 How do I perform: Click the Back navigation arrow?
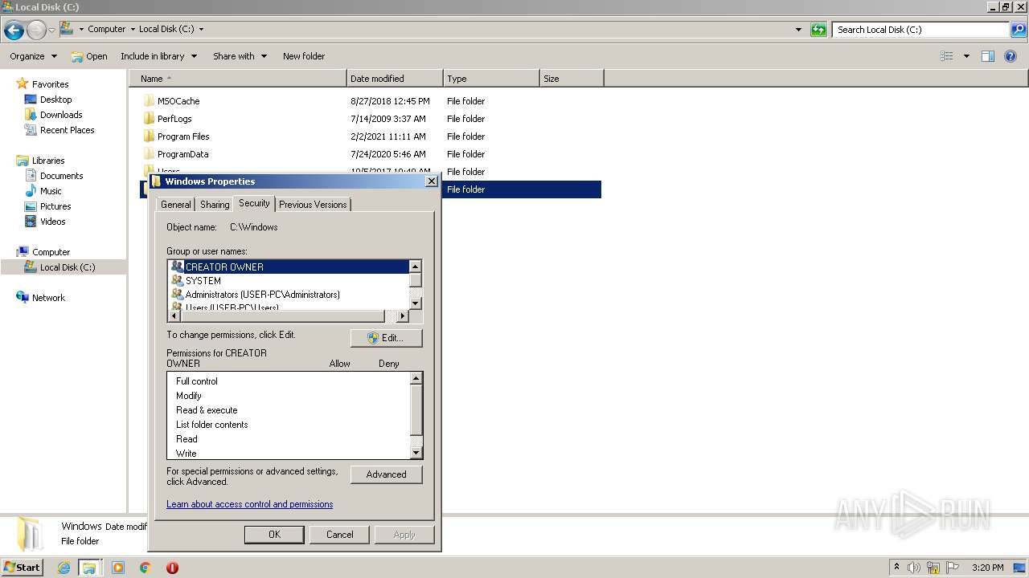[x=14, y=31]
